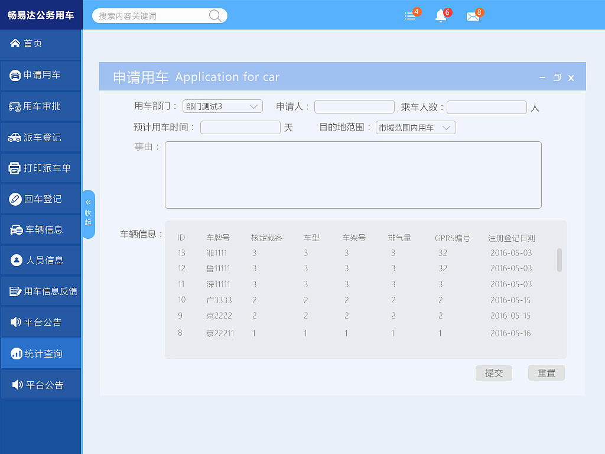Screen dimensions: 605x454
Task: Expand the 目的地范围 destination range dropdown
Action: pos(415,127)
